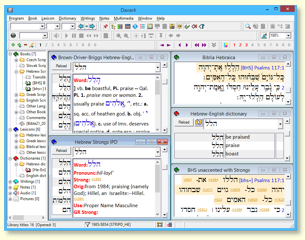This screenshot has height=240, width=305.
Task: Open the word dropdown in Brown-Driver-Briggs window
Action: 158,67
